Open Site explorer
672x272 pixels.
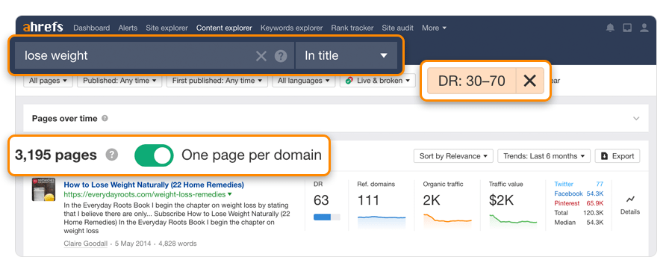click(167, 28)
